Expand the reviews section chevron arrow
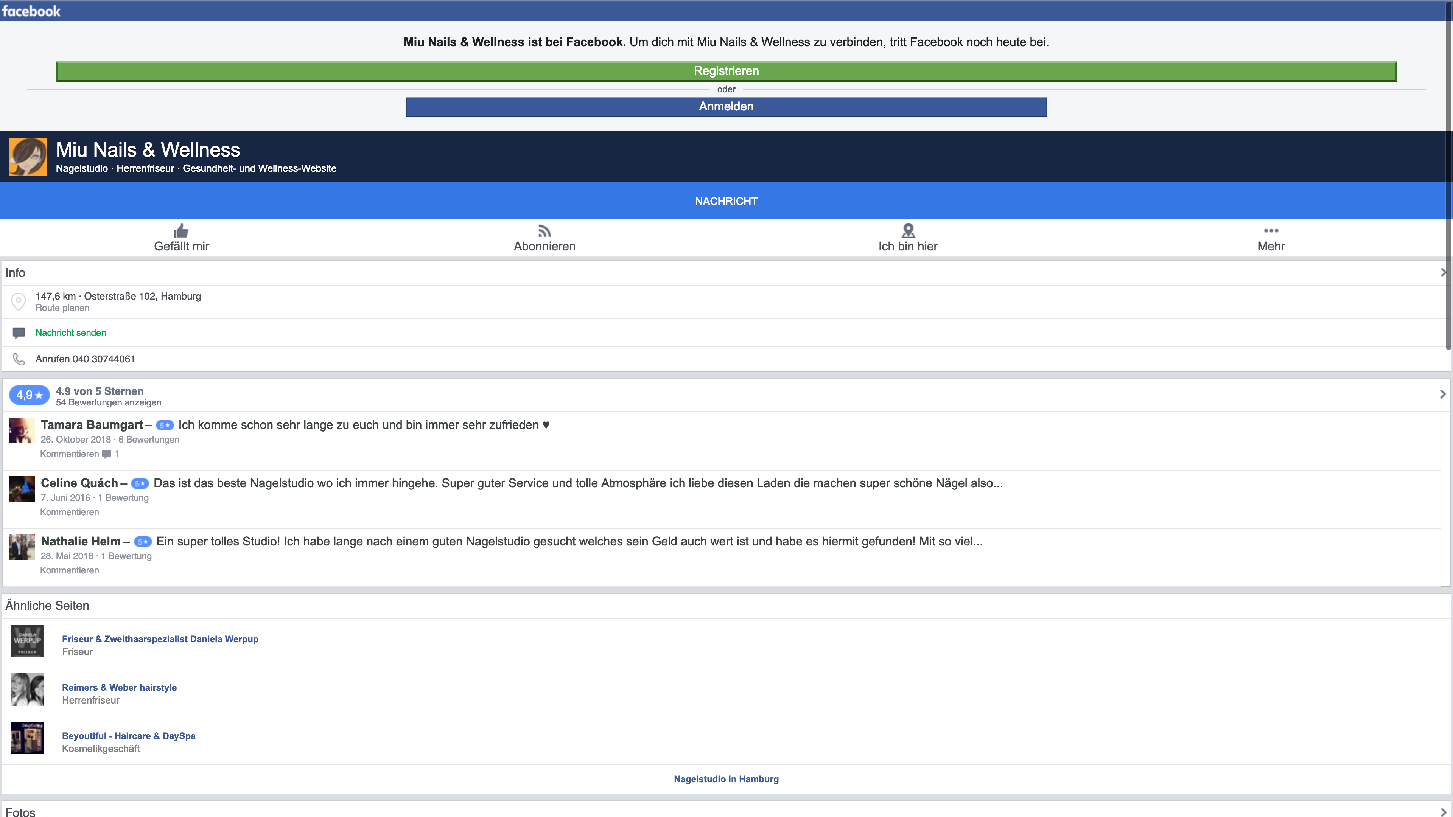The height and width of the screenshot is (817, 1453). click(x=1442, y=394)
